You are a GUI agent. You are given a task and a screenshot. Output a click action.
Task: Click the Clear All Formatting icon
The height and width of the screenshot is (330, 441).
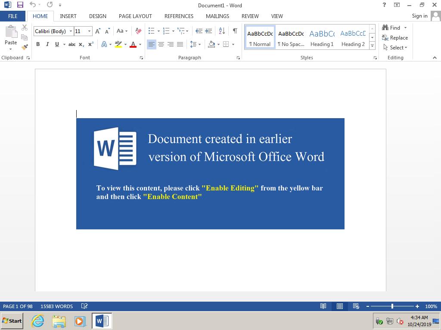[x=138, y=31]
